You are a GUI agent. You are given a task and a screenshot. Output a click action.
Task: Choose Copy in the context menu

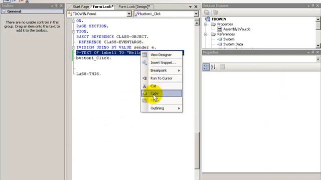162,93
